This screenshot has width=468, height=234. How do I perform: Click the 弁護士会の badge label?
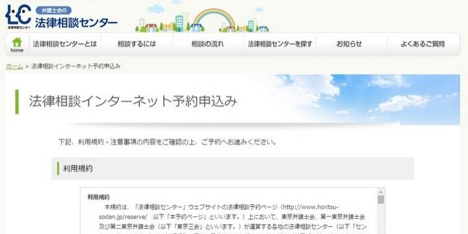54,10
